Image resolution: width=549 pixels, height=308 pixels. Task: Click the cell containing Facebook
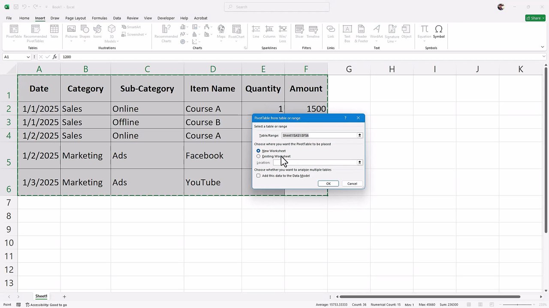click(x=213, y=155)
